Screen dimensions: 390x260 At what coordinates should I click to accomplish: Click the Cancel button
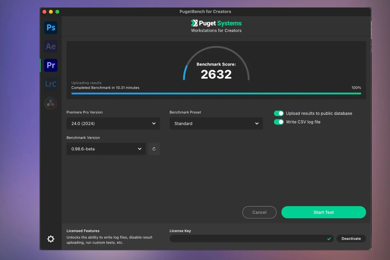point(259,212)
